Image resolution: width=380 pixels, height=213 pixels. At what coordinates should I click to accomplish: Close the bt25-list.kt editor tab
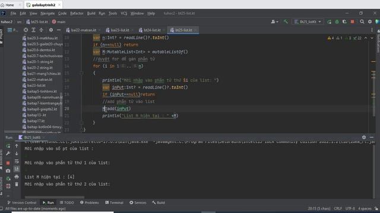195,30
